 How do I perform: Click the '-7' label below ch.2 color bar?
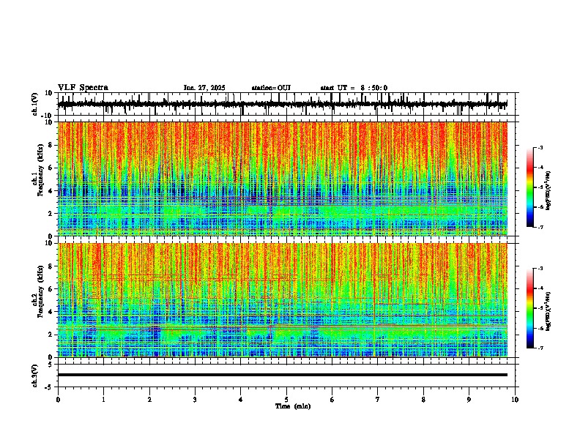point(540,348)
